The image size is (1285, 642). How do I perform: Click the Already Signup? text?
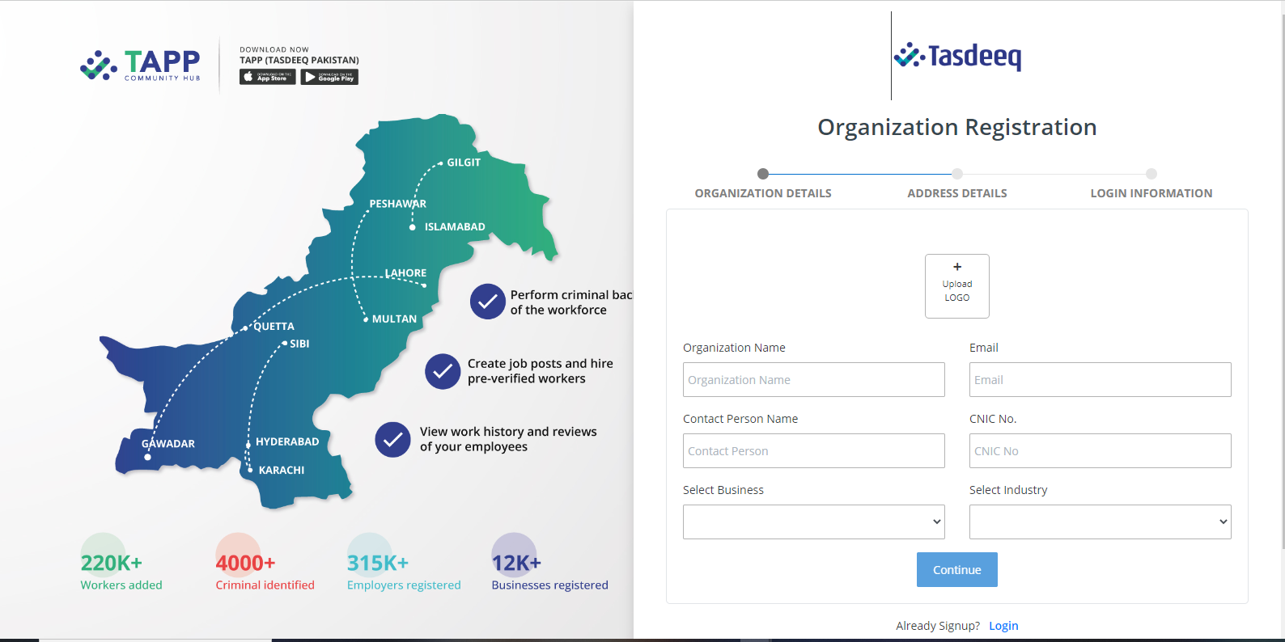point(938,626)
